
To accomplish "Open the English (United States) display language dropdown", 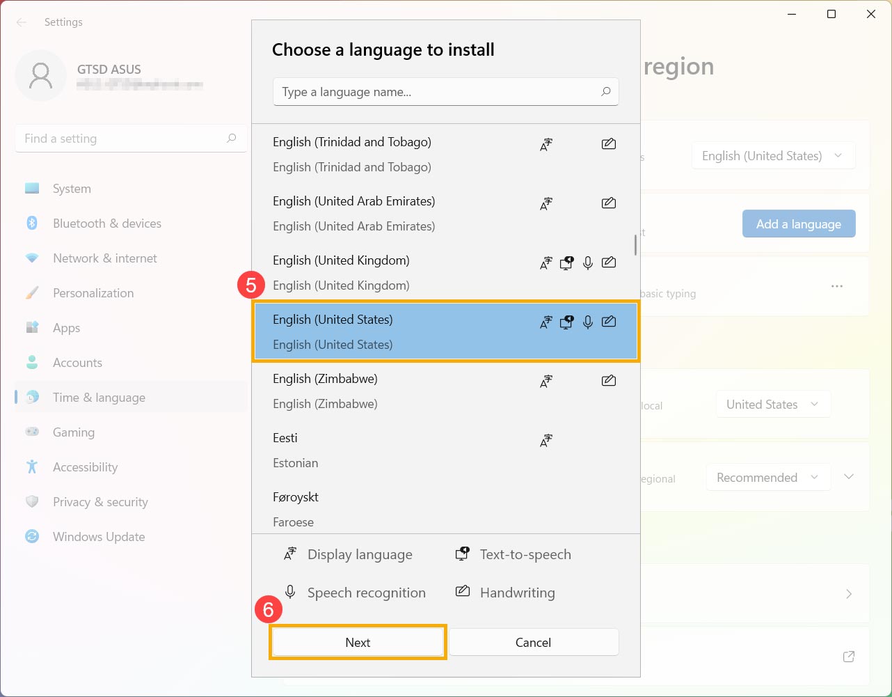I will [773, 156].
